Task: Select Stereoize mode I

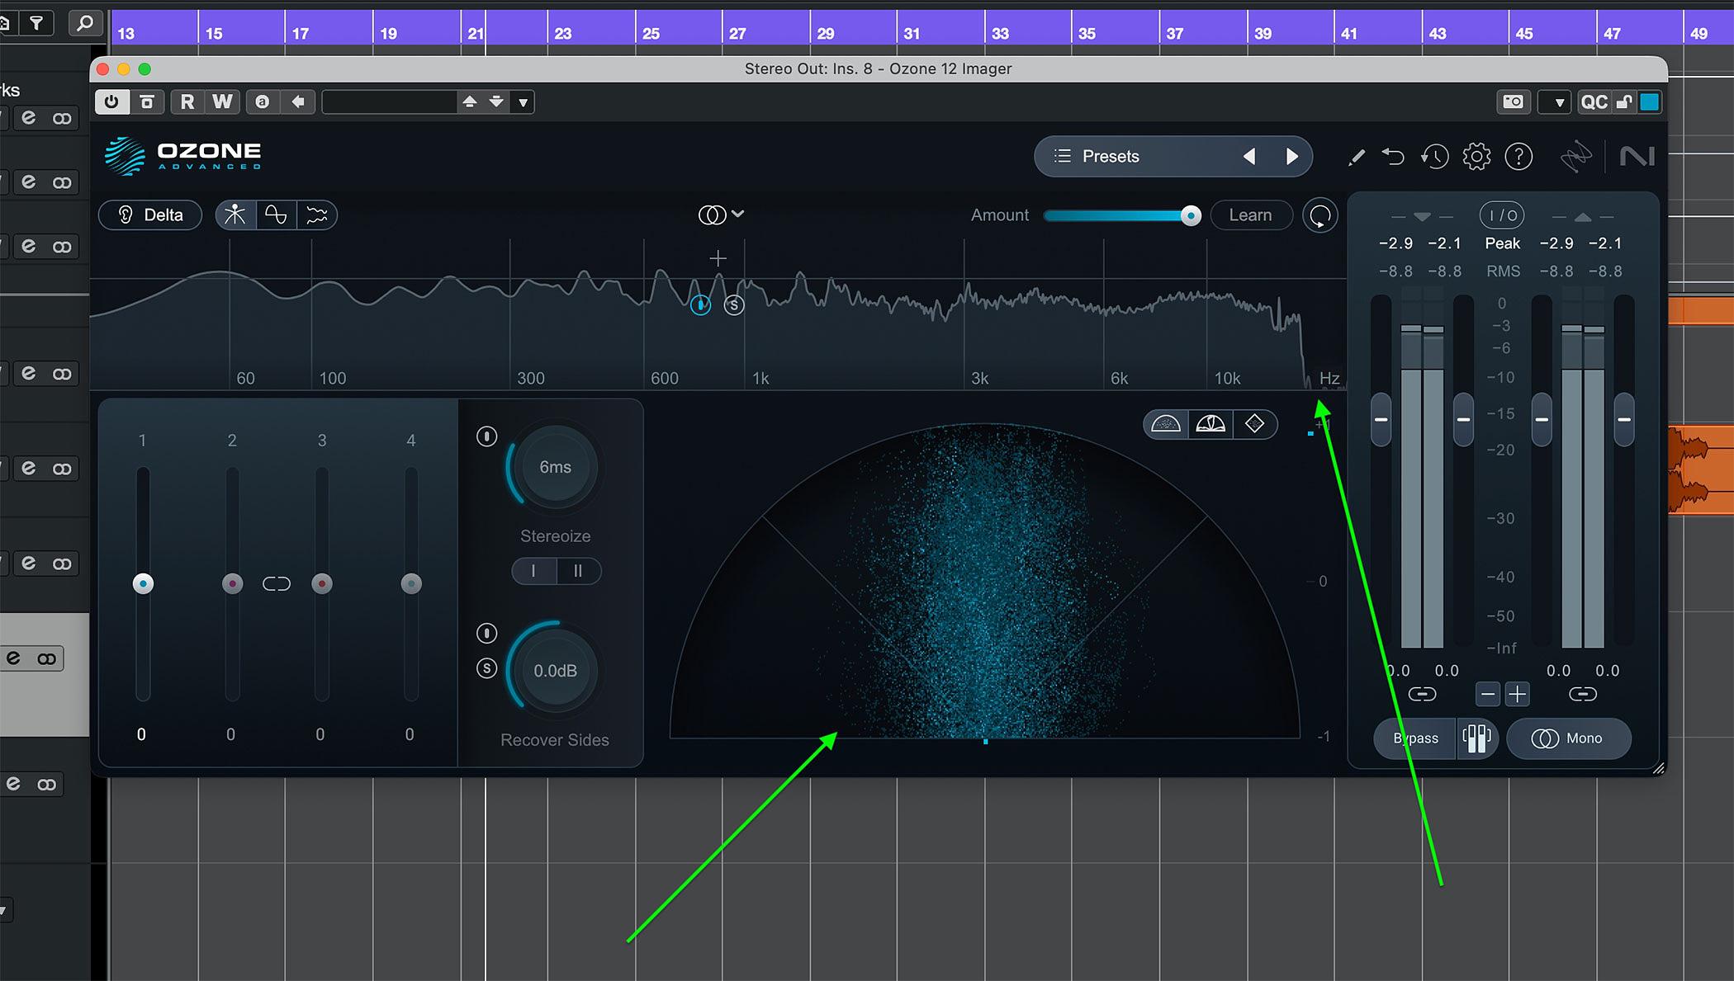Action: pyautogui.click(x=533, y=571)
